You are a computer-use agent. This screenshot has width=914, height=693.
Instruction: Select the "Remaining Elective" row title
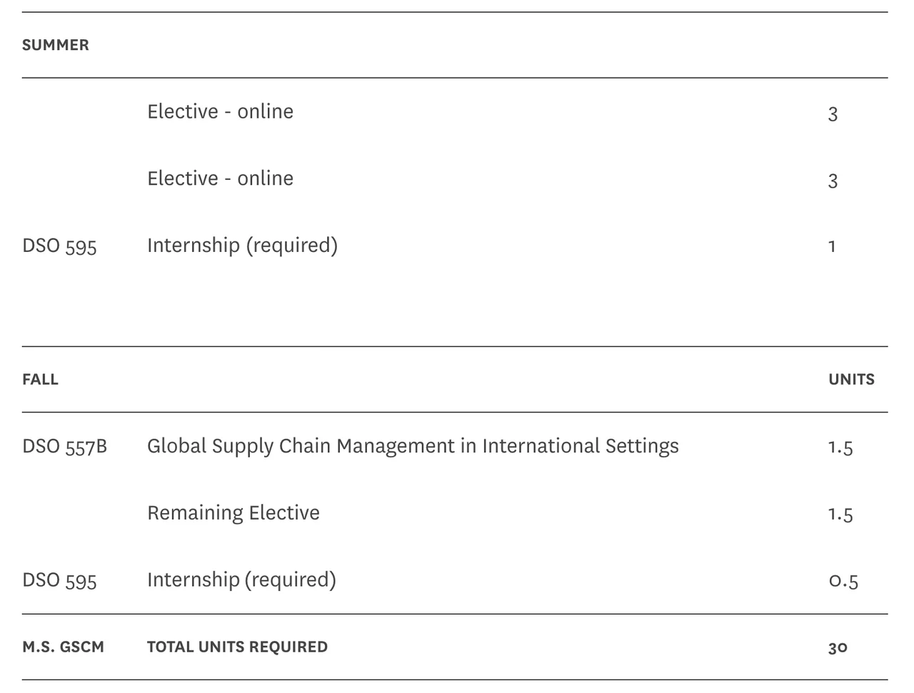point(233,513)
